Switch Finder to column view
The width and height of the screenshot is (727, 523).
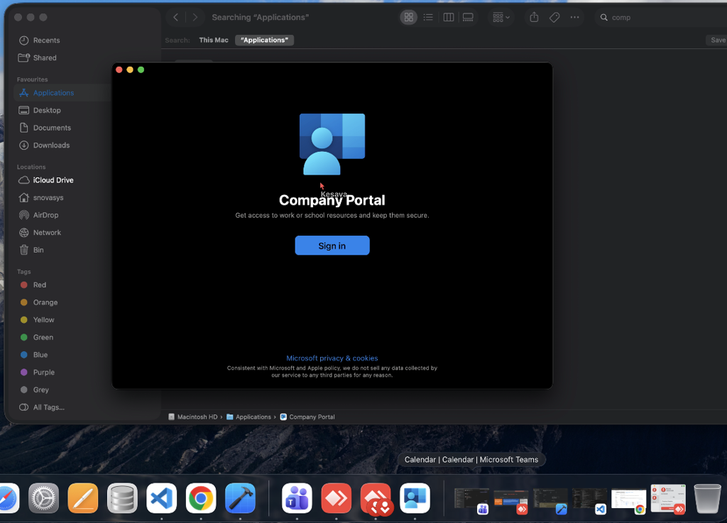pyautogui.click(x=448, y=18)
